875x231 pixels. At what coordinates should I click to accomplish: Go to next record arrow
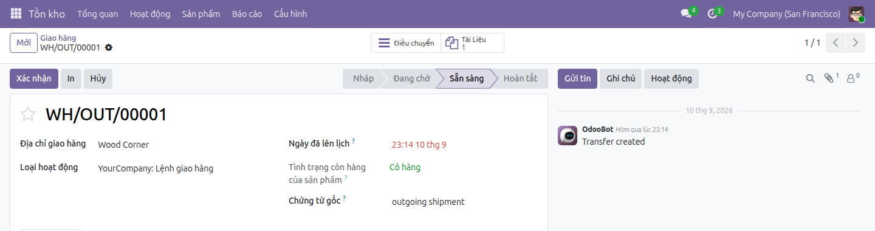[856, 43]
